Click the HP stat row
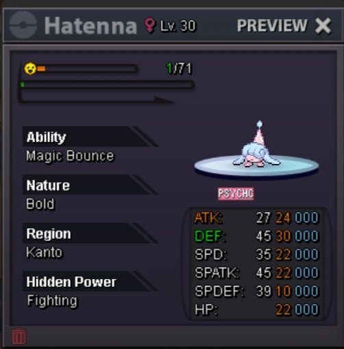Viewport: 344px width, 349px height. pos(256,310)
